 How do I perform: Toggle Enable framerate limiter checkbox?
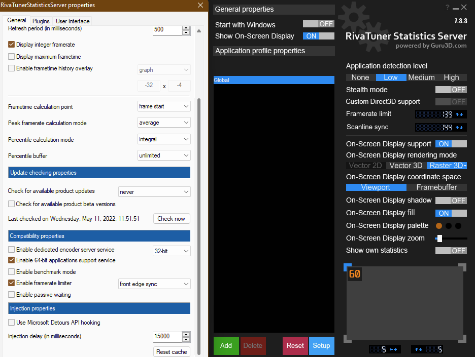[x=12, y=283]
